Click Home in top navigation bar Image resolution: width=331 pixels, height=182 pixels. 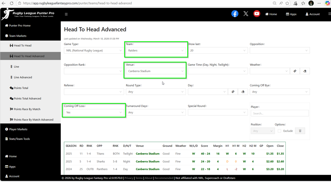[x=271, y=14]
